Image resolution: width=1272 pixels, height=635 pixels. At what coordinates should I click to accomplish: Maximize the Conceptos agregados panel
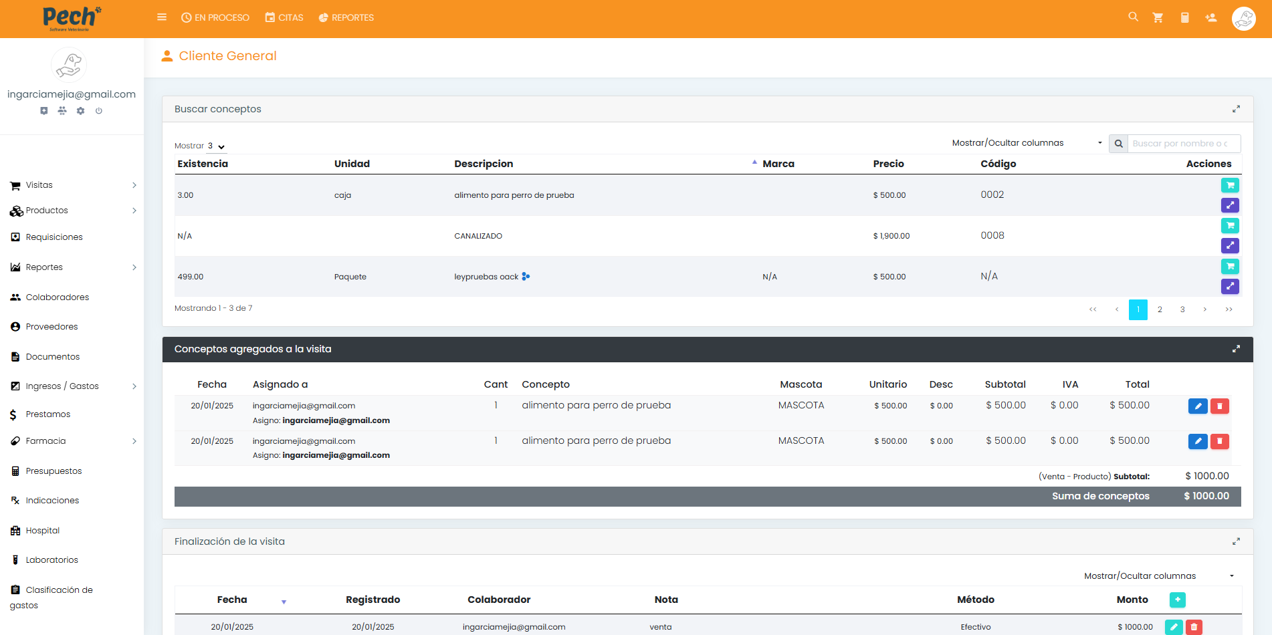[x=1236, y=349]
